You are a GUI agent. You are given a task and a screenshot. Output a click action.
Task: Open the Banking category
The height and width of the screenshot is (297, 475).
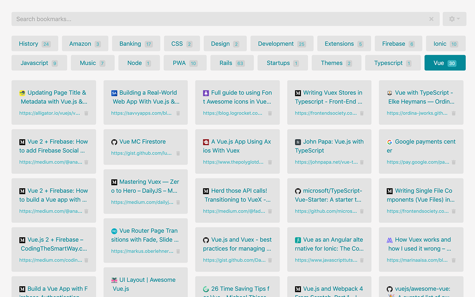(x=136, y=44)
